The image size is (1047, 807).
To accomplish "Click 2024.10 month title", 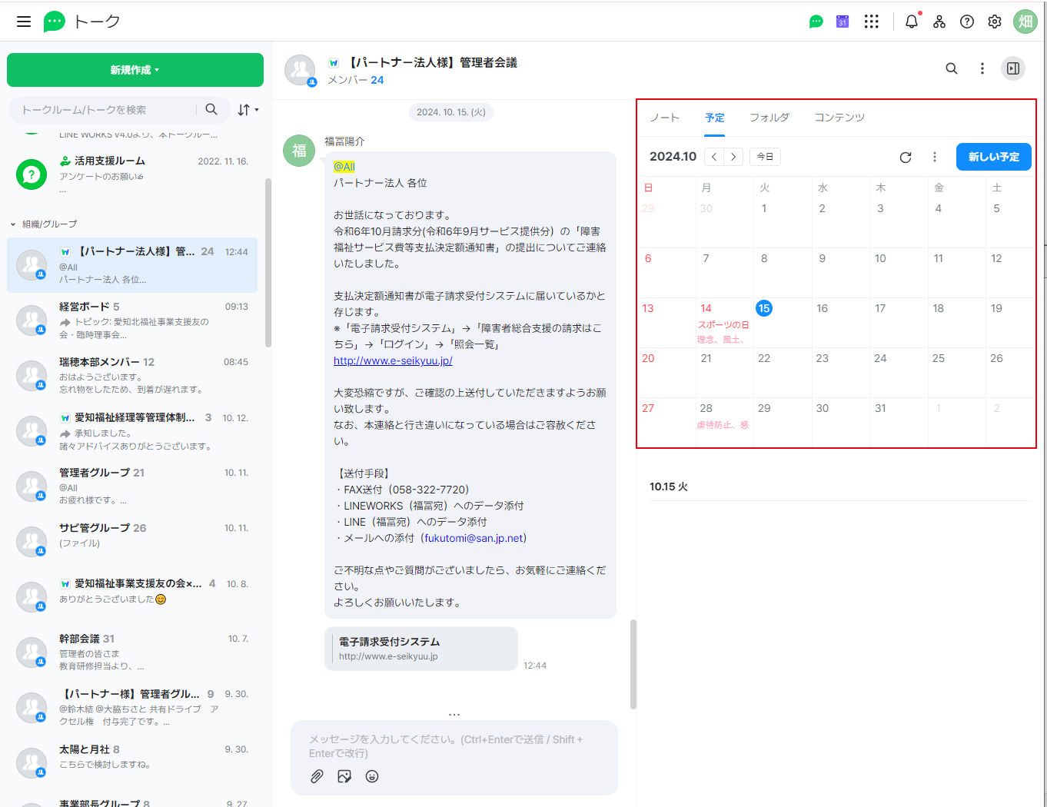I will pos(673,157).
